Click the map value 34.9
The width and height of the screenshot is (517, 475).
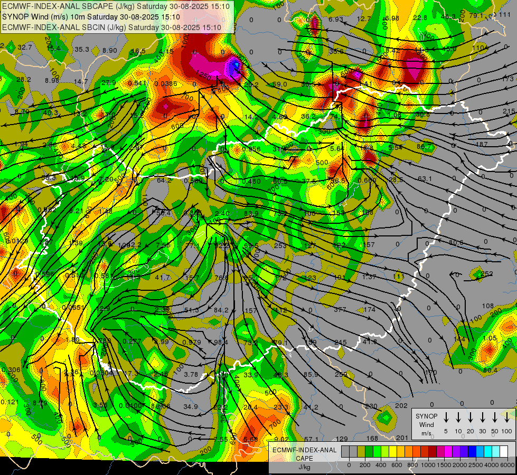tap(191, 407)
